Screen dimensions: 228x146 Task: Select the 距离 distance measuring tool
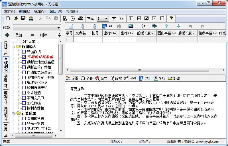[x=174, y=78]
